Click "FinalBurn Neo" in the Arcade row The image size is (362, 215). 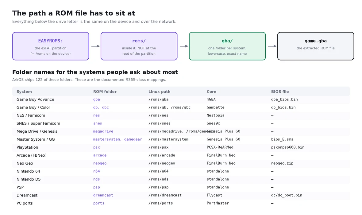[x=221, y=155]
